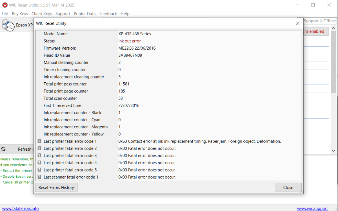Click help icon beside fatal error code 5
This screenshot has height=211, width=338.
(39, 170)
